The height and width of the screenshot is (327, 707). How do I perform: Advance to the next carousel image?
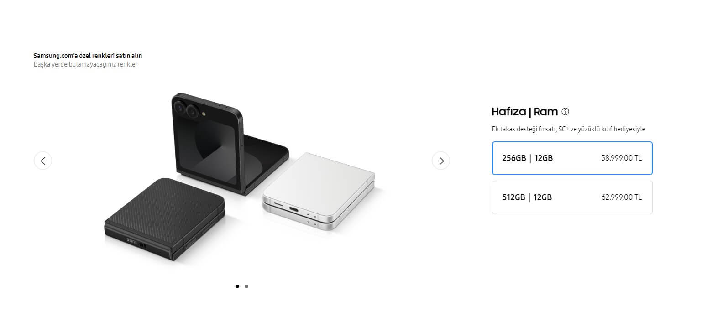coord(441,161)
